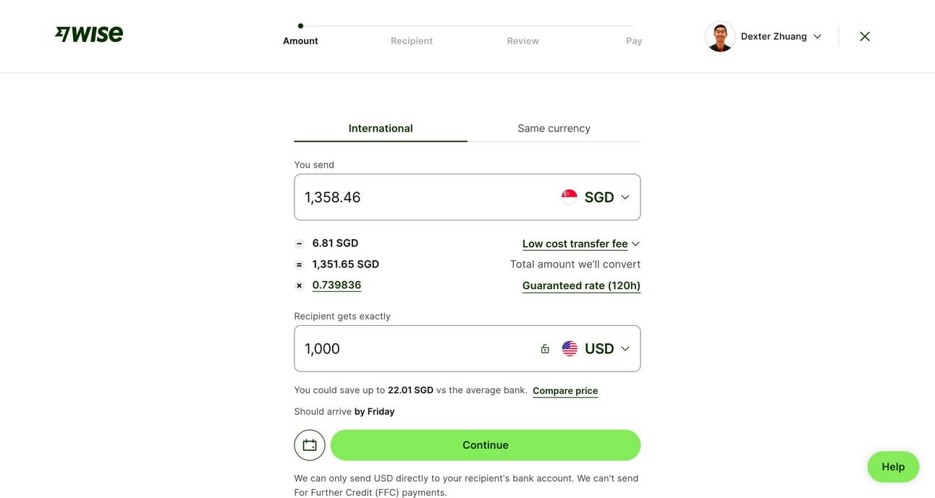Click the lock icon in recipient amount

click(x=545, y=349)
